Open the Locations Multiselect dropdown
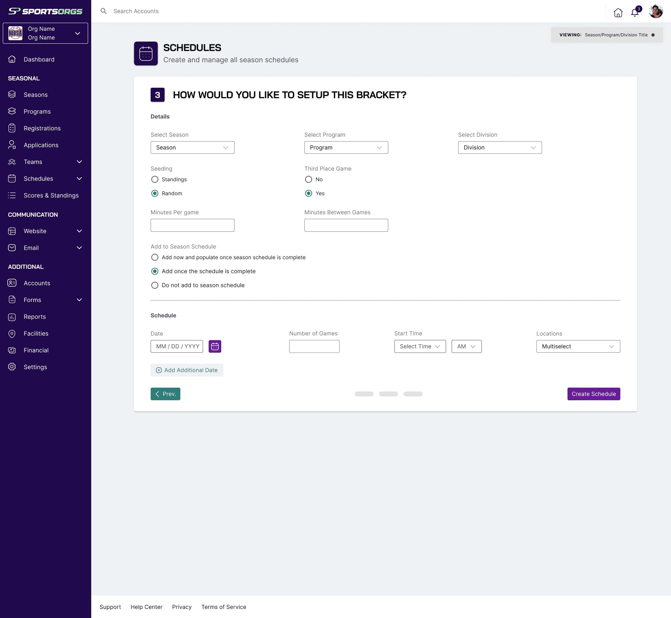 pyautogui.click(x=578, y=346)
